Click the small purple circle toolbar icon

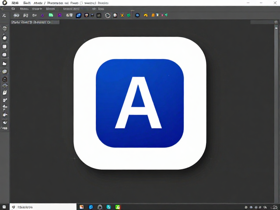pos(42,15)
